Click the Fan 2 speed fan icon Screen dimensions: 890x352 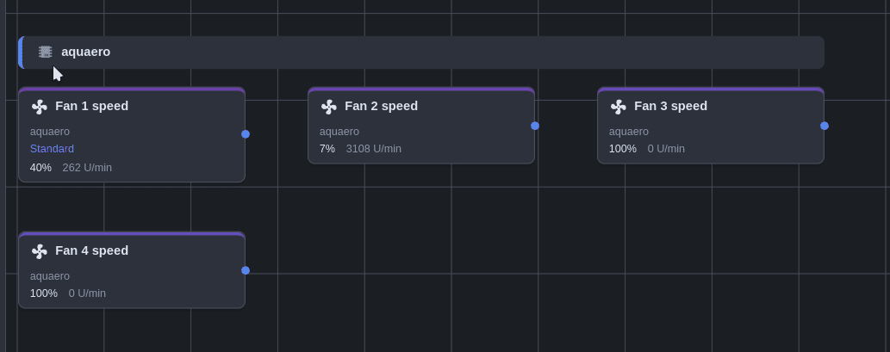point(328,107)
